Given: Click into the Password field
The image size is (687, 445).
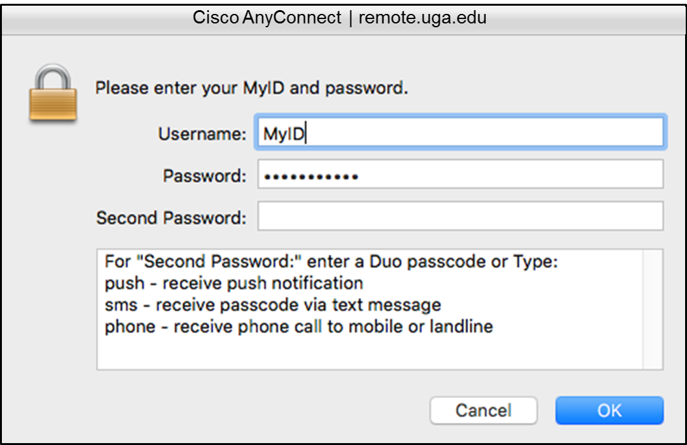Looking at the screenshot, I should tap(460, 174).
